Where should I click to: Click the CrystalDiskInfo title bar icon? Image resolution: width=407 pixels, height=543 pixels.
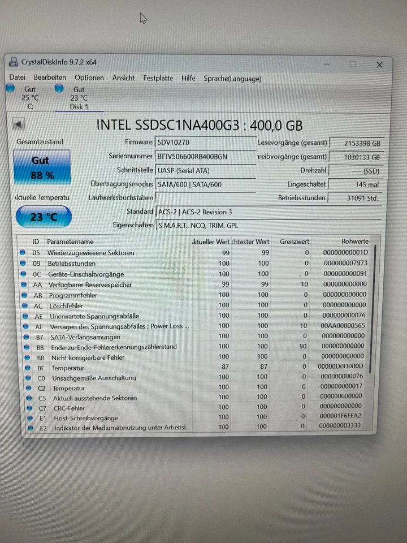click(13, 62)
